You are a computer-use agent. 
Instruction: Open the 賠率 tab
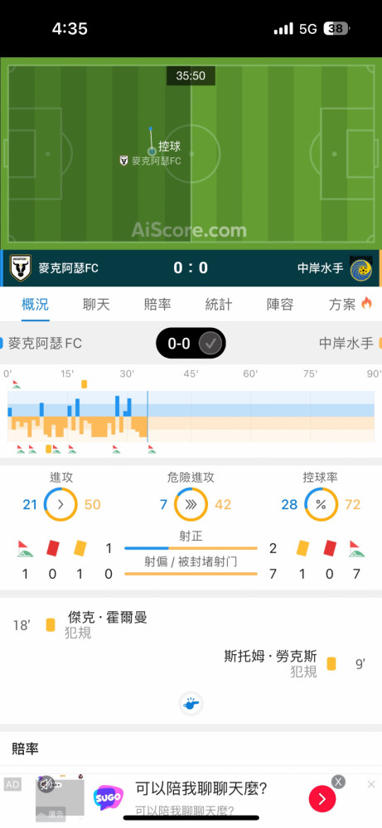[x=157, y=304]
